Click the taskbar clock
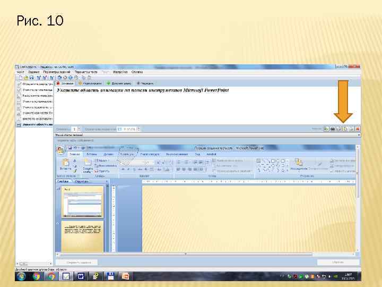382x287 pixels. click(x=348, y=276)
